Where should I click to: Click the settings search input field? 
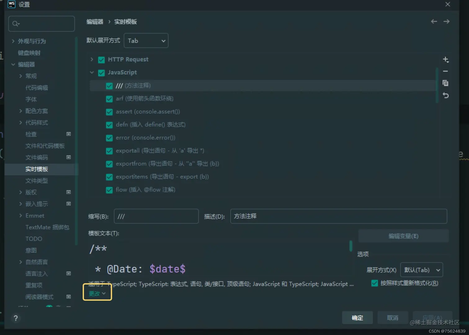(42, 24)
